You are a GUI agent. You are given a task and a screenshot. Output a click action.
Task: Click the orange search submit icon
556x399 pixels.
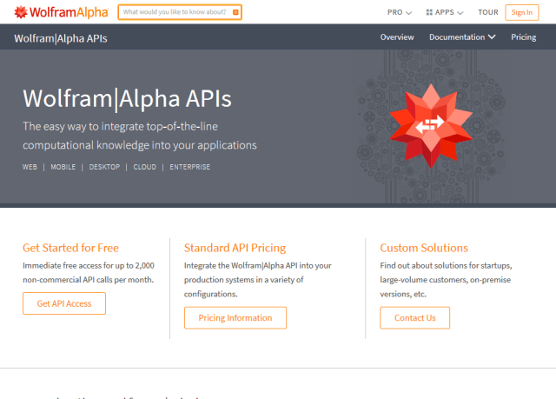pos(235,12)
